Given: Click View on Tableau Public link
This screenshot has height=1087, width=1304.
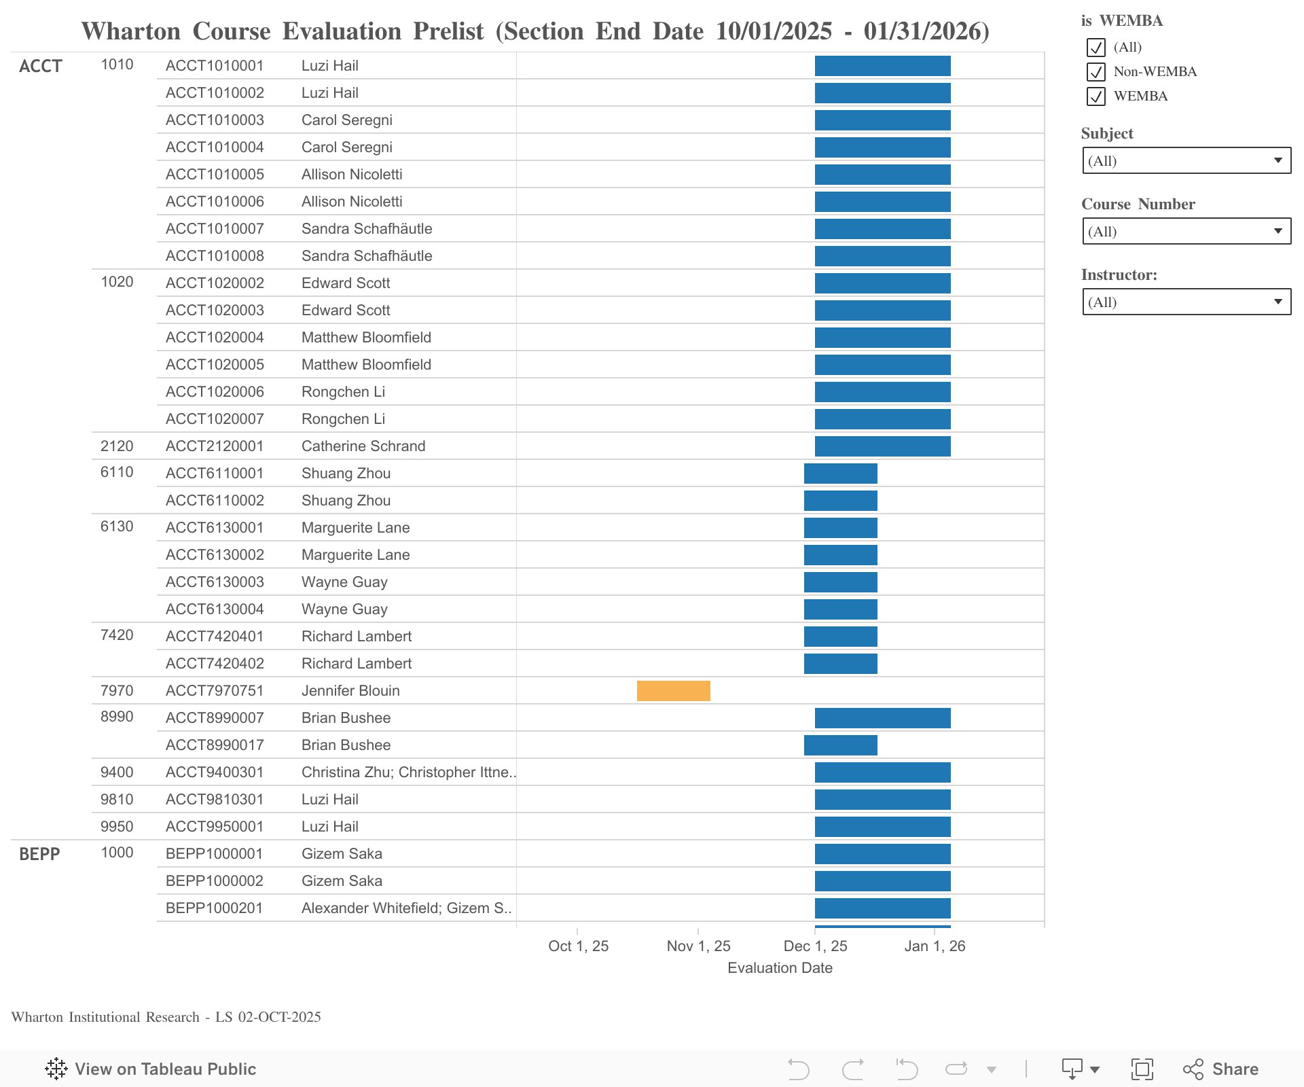Looking at the screenshot, I should point(165,1069).
